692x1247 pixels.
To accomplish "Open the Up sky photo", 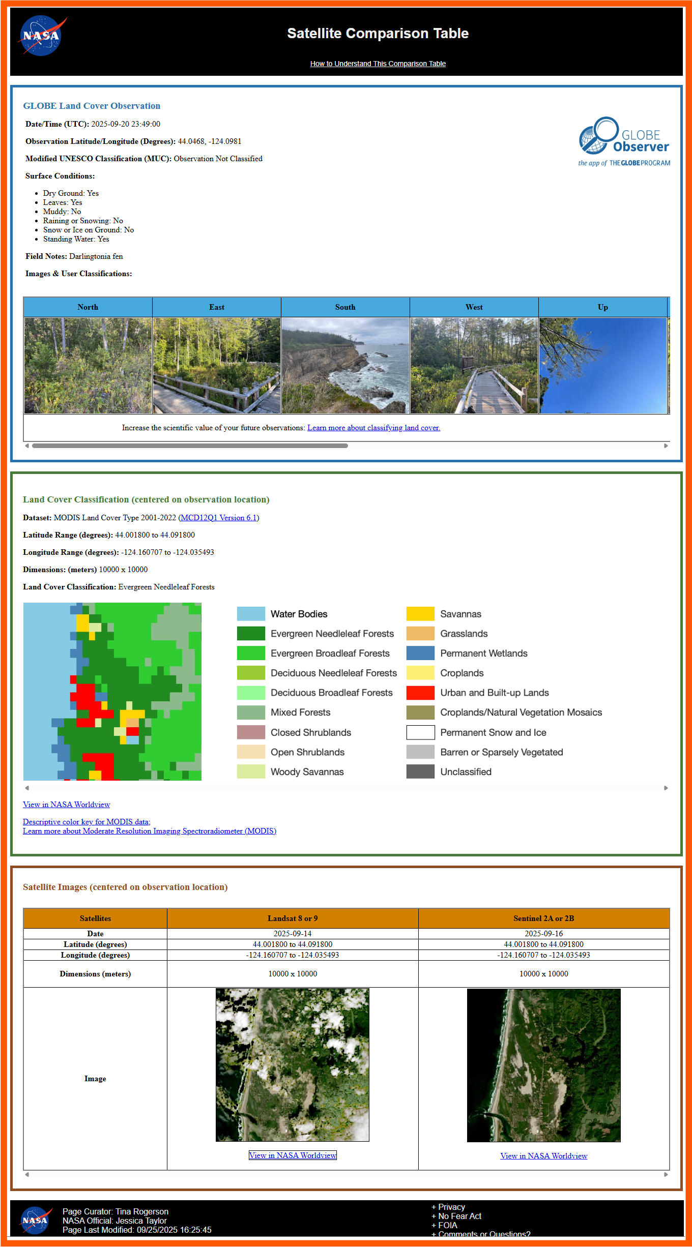I will point(603,366).
